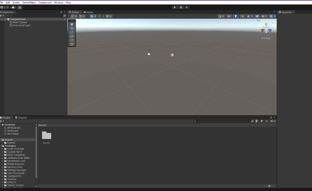Expand the Code Coverage package folder

point(2,149)
